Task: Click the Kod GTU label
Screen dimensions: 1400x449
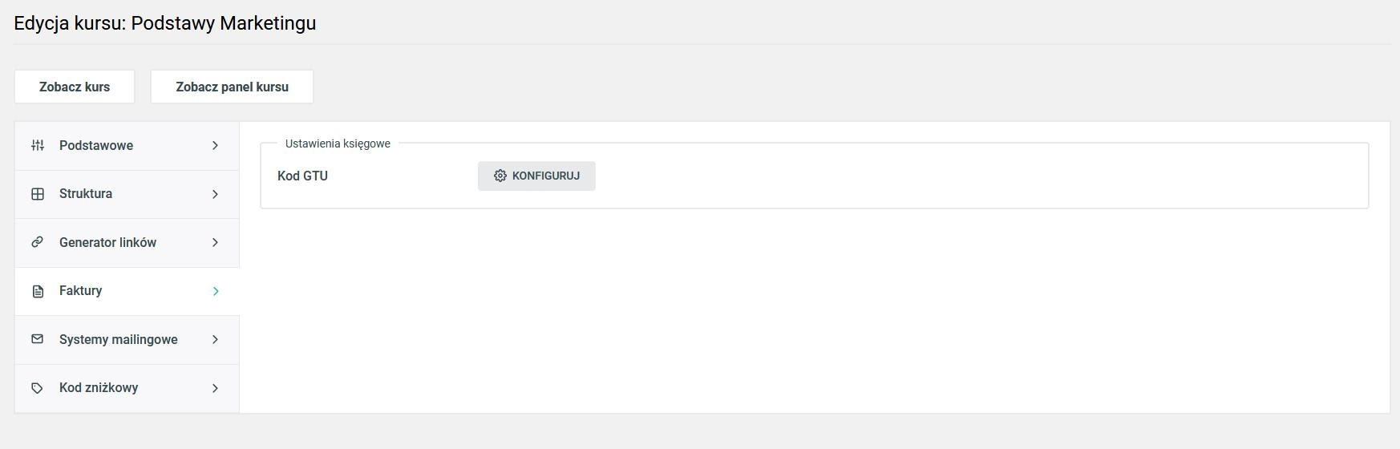Action: (302, 176)
